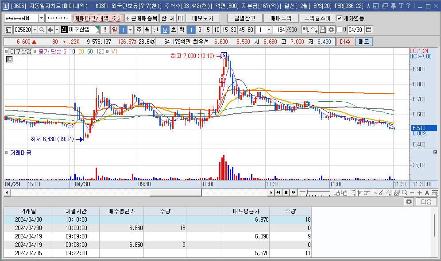Select the 틱 tick period toggle

[x=182, y=30]
